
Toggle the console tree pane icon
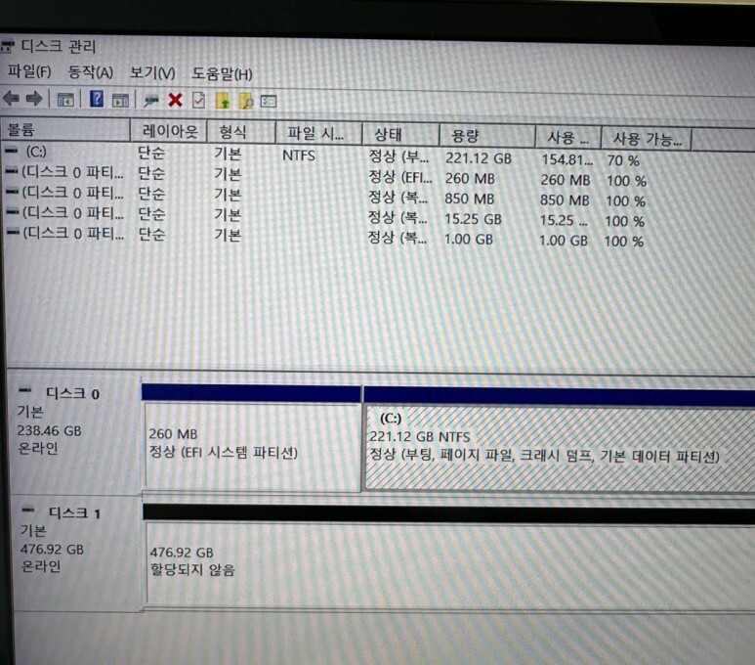point(65,100)
